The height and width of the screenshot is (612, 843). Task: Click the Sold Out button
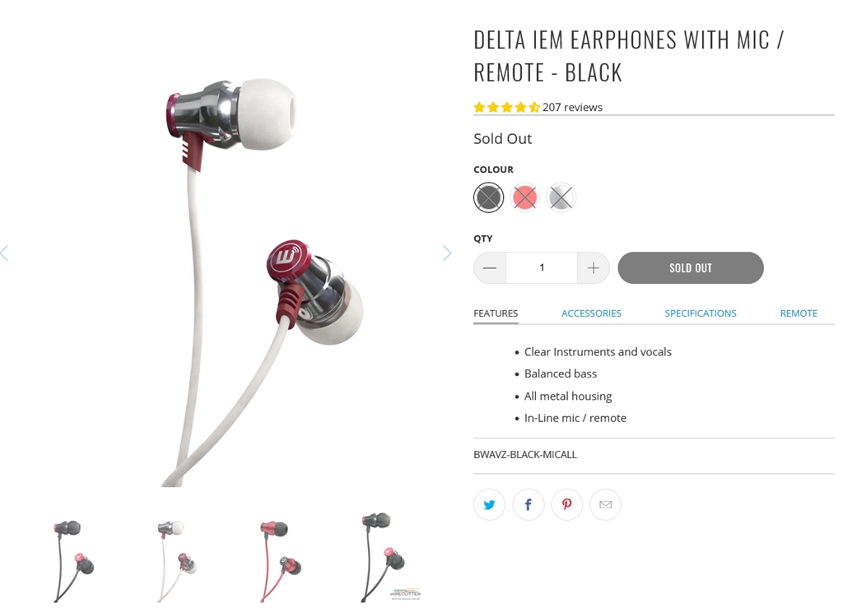pos(691,267)
